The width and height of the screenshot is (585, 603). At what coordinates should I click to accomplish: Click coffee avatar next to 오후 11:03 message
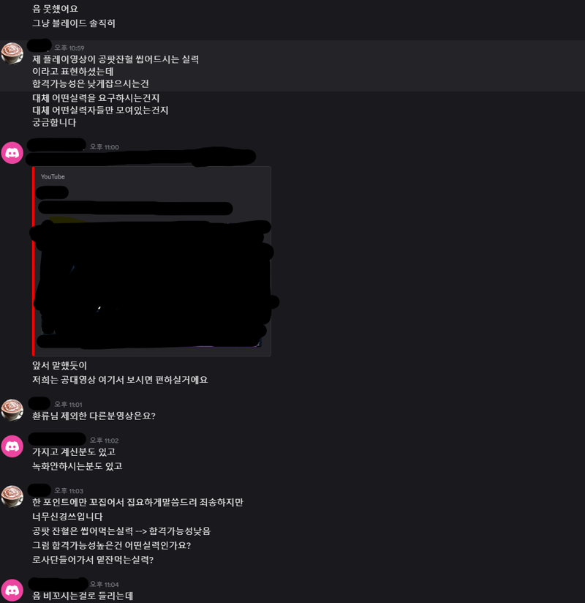pyautogui.click(x=12, y=496)
